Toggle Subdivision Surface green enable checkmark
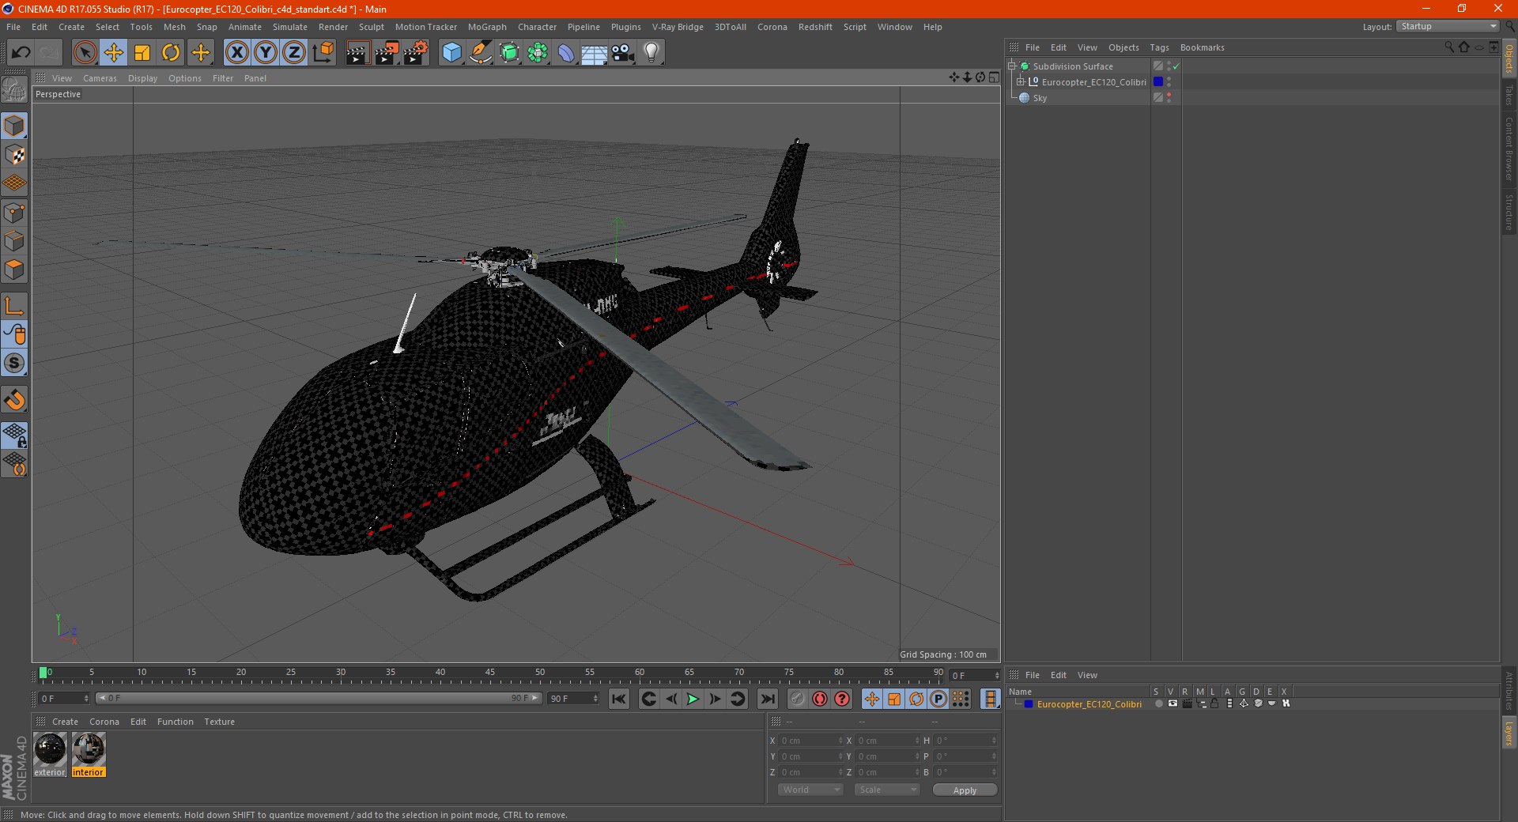 [x=1176, y=66]
